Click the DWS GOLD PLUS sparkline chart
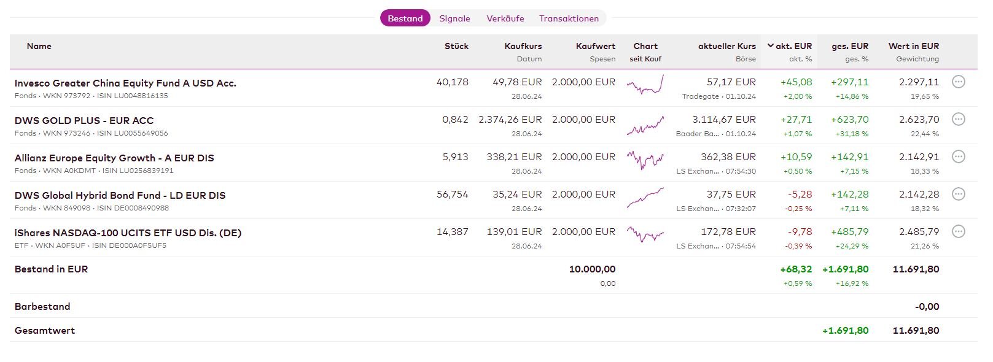Screen dimensions: 993x362 click(645, 125)
